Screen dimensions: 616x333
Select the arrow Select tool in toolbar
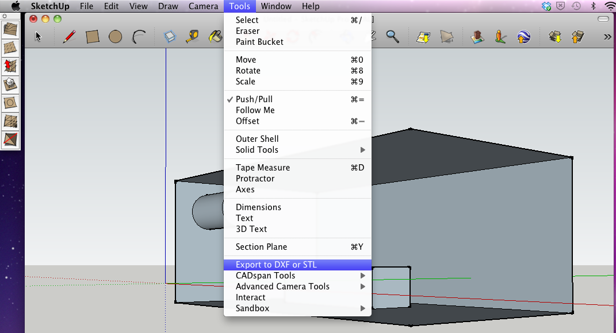pyautogui.click(x=38, y=37)
